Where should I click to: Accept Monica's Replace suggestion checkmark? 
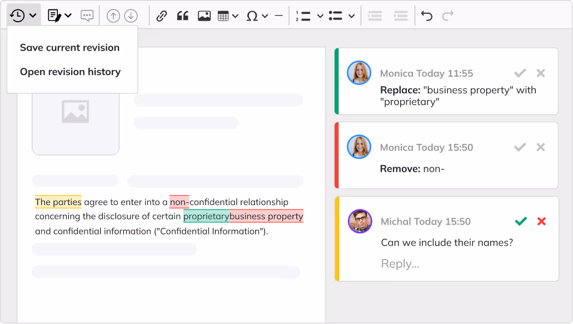tap(520, 73)
